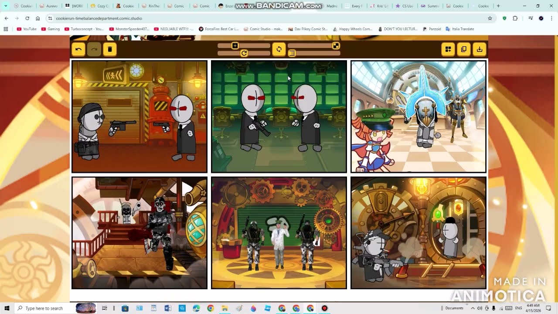Click the copy comic button
Image resolution: width=558 pixels, height=314 pixels.
pos(464,49)
